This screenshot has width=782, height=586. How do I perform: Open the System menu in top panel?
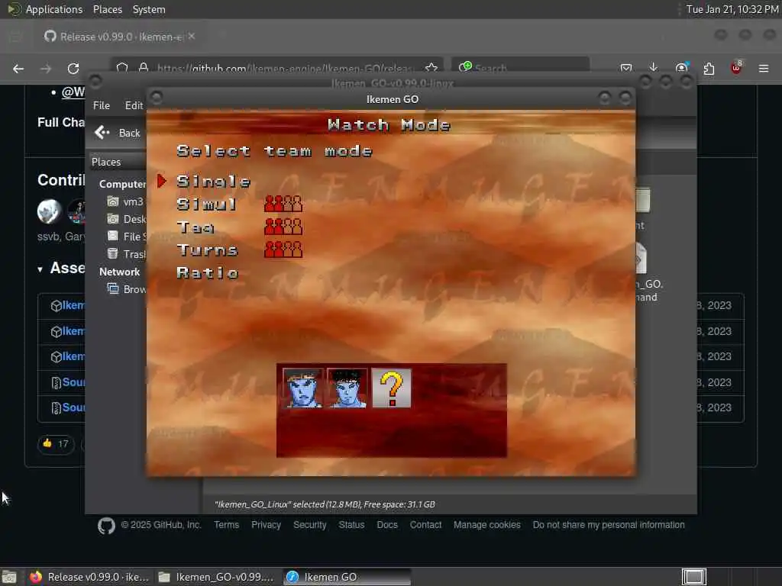149,9
